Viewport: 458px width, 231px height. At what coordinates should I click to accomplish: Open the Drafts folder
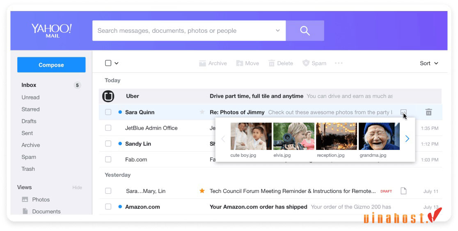[29, 121]
